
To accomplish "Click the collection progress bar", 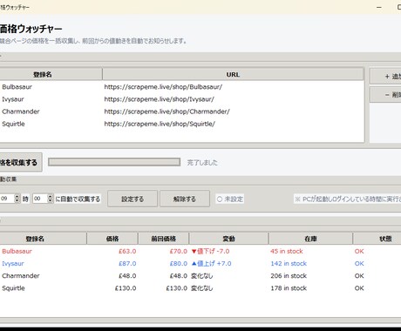I will point(114,162).
